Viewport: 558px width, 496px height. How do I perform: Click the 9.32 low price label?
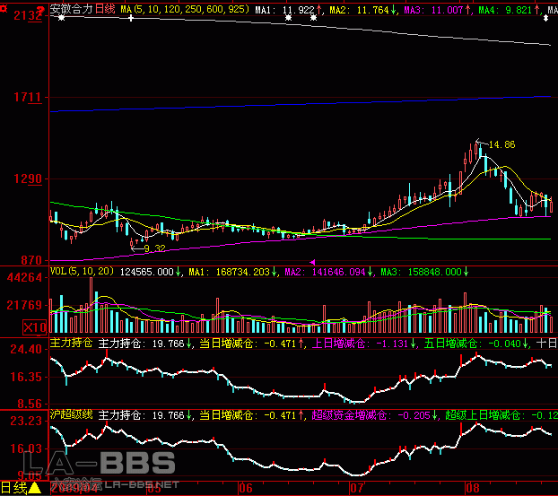pos(154,248)
